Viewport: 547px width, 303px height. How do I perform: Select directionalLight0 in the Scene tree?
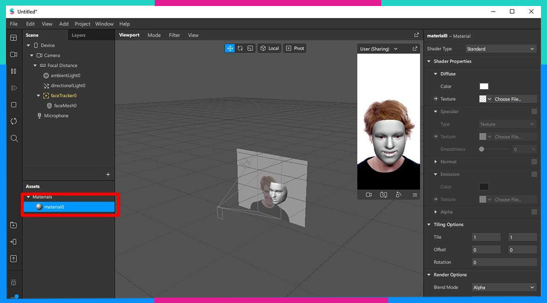click(x=68, y=85)
